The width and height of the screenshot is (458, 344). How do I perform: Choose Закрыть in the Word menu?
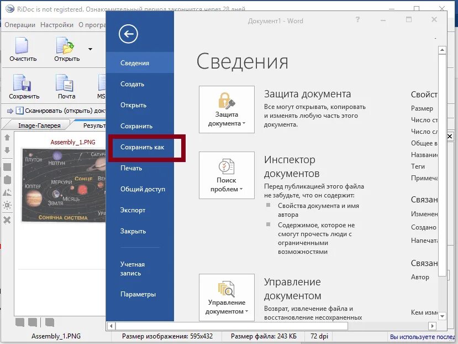pos(140,231)
